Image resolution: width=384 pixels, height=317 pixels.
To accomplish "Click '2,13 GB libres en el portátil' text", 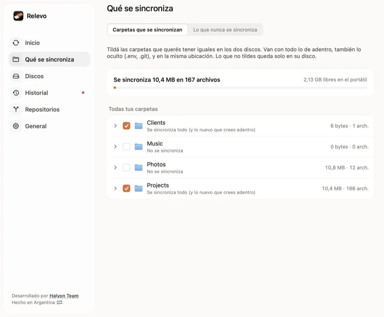I will pyautogui.click(x=335, y=80).
